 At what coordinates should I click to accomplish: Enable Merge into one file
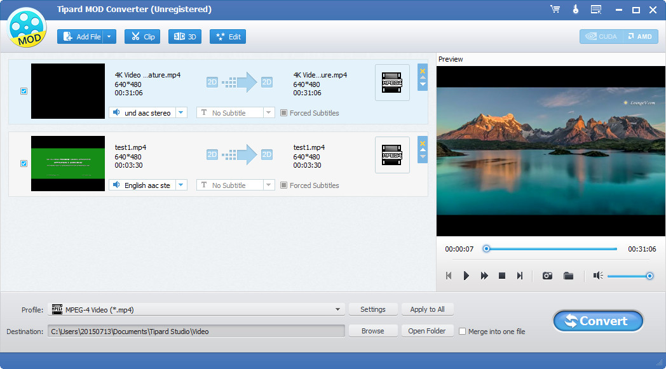[x=463, y=332]
